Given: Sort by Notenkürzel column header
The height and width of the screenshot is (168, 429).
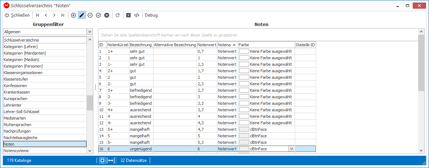Looking at the screenshot, I should (118, 44).
